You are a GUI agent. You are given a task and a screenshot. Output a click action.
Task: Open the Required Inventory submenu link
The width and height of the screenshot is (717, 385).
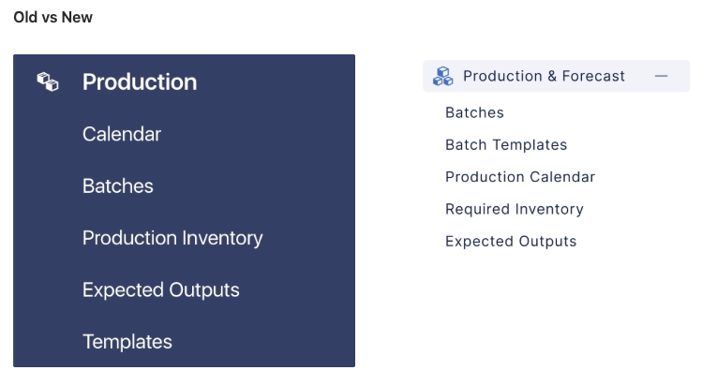515,209
